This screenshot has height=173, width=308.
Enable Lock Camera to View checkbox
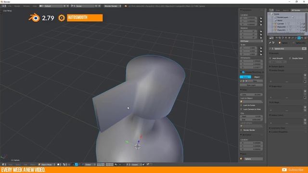point(242,109)
